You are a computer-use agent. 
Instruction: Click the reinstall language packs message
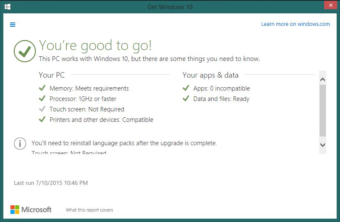tap(124, 143)
